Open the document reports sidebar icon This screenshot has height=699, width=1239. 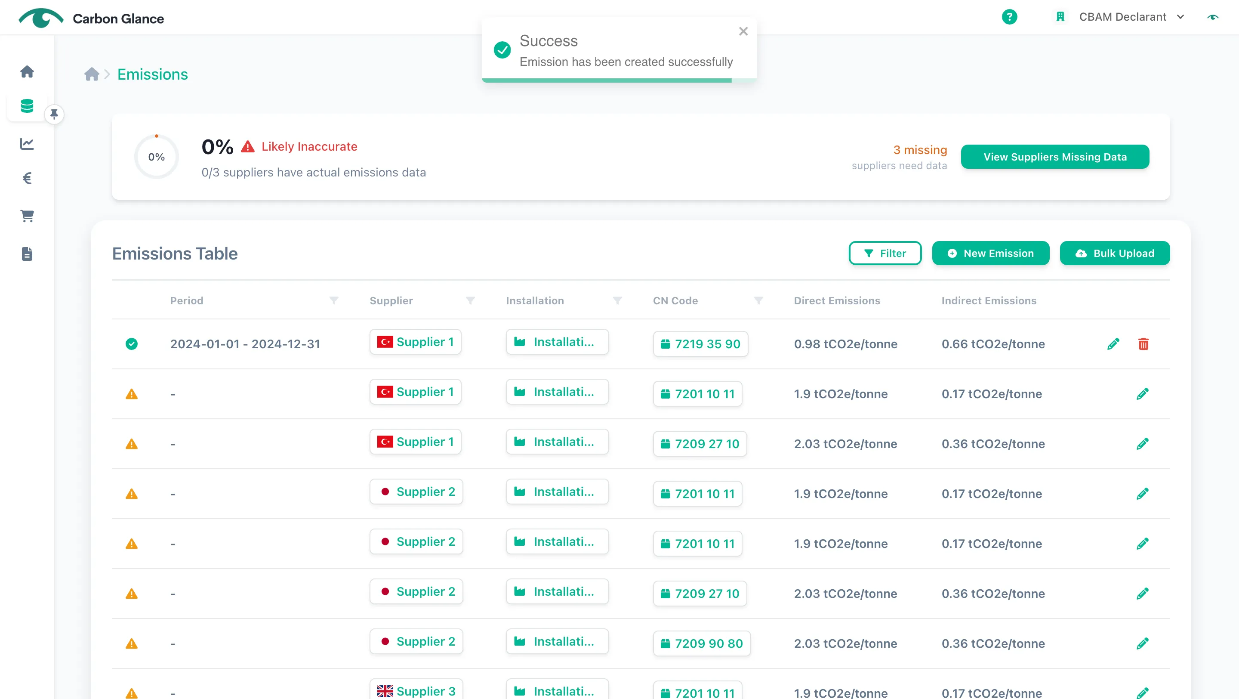[x=27, y=254]
